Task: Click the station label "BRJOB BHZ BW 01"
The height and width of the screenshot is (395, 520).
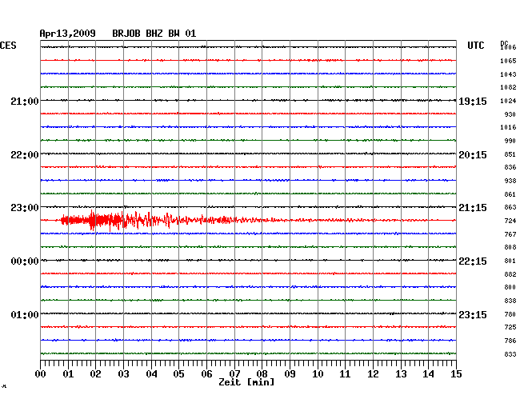Action: pyautogui.click(x=154, y=34)
